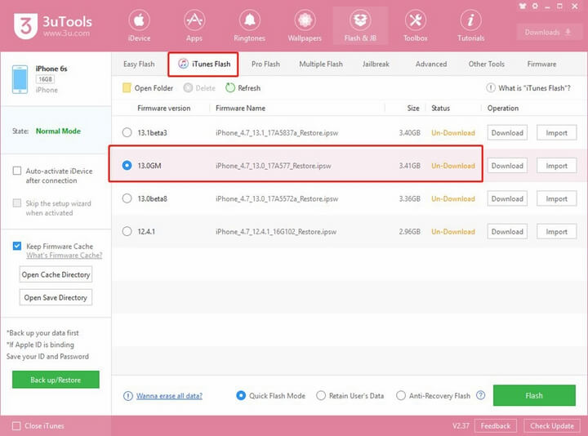588x436 pixels.
Task: Import firmware for 12.4.1 row
Action: click(556, 232)
